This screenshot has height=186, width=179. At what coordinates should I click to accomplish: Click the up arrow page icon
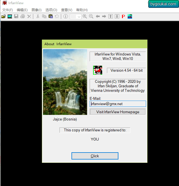click(111, 16)
